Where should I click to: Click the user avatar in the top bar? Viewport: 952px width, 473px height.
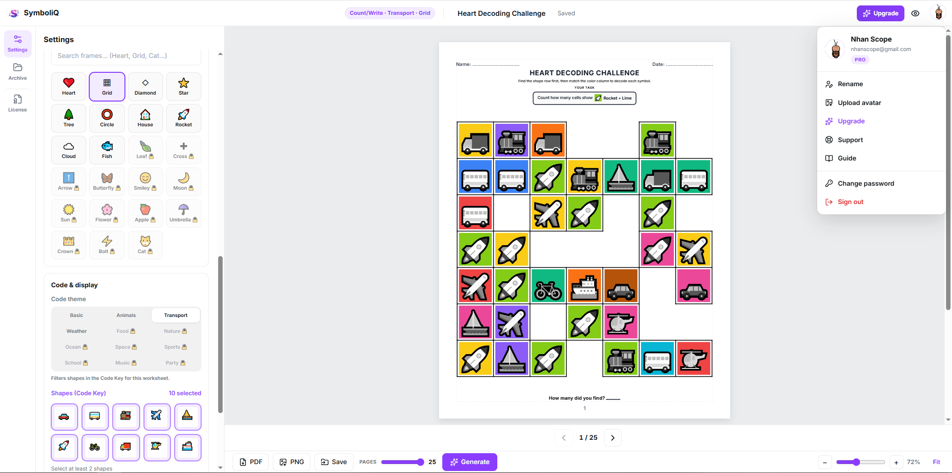point(938,13)
